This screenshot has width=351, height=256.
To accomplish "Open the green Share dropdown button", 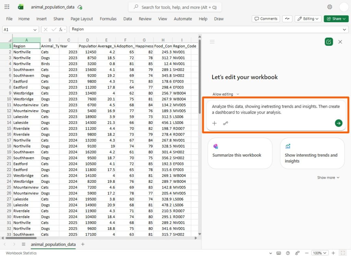I will (x=336, y=19).
